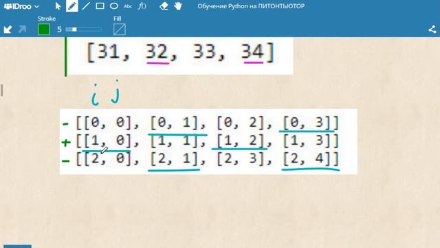Click the redo arrow icon
The image size is (440, 248).
pos(22,29)
